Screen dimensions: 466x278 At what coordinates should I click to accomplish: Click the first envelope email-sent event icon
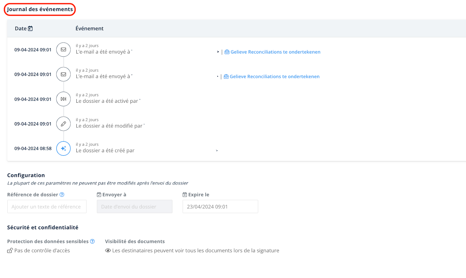[63, 50]
